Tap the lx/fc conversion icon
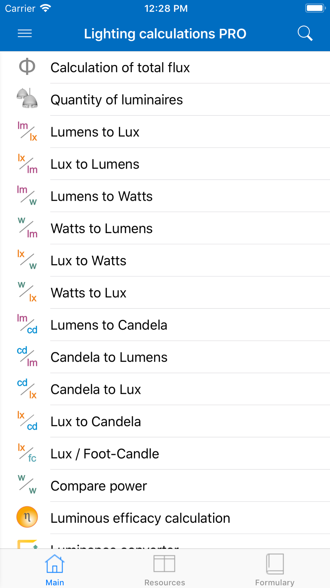 click(27, 453)
